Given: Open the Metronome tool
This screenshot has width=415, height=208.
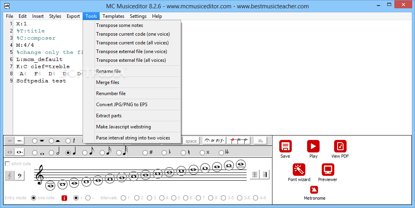Looking at the screenshot, I should (314, 190).
